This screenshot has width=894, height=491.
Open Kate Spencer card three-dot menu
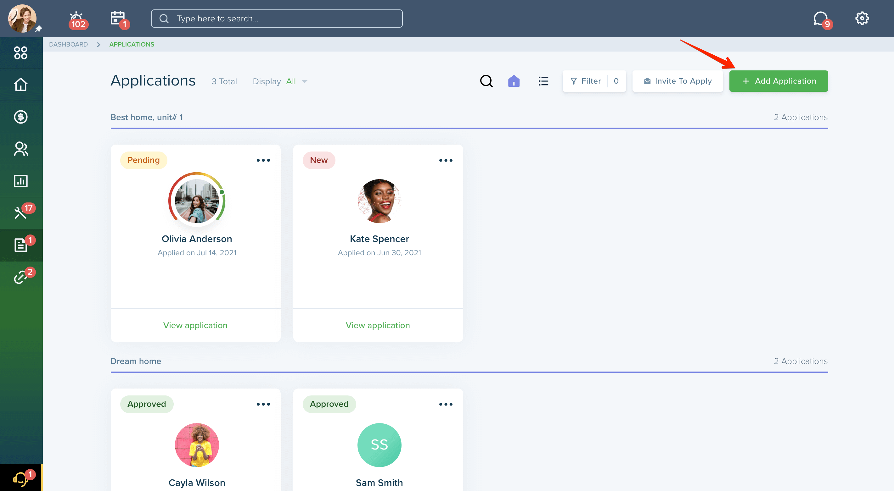[x=446, y=160]
